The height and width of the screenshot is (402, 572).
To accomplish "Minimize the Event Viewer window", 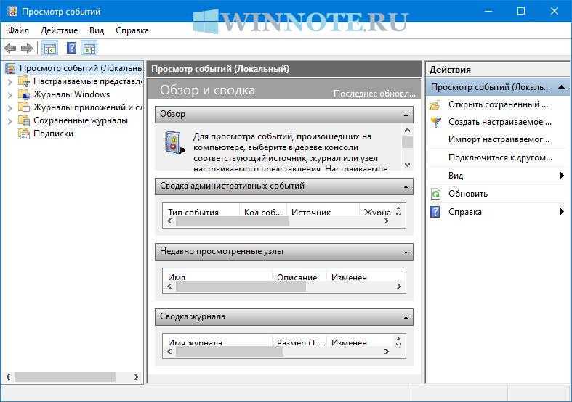I will 488,11.
